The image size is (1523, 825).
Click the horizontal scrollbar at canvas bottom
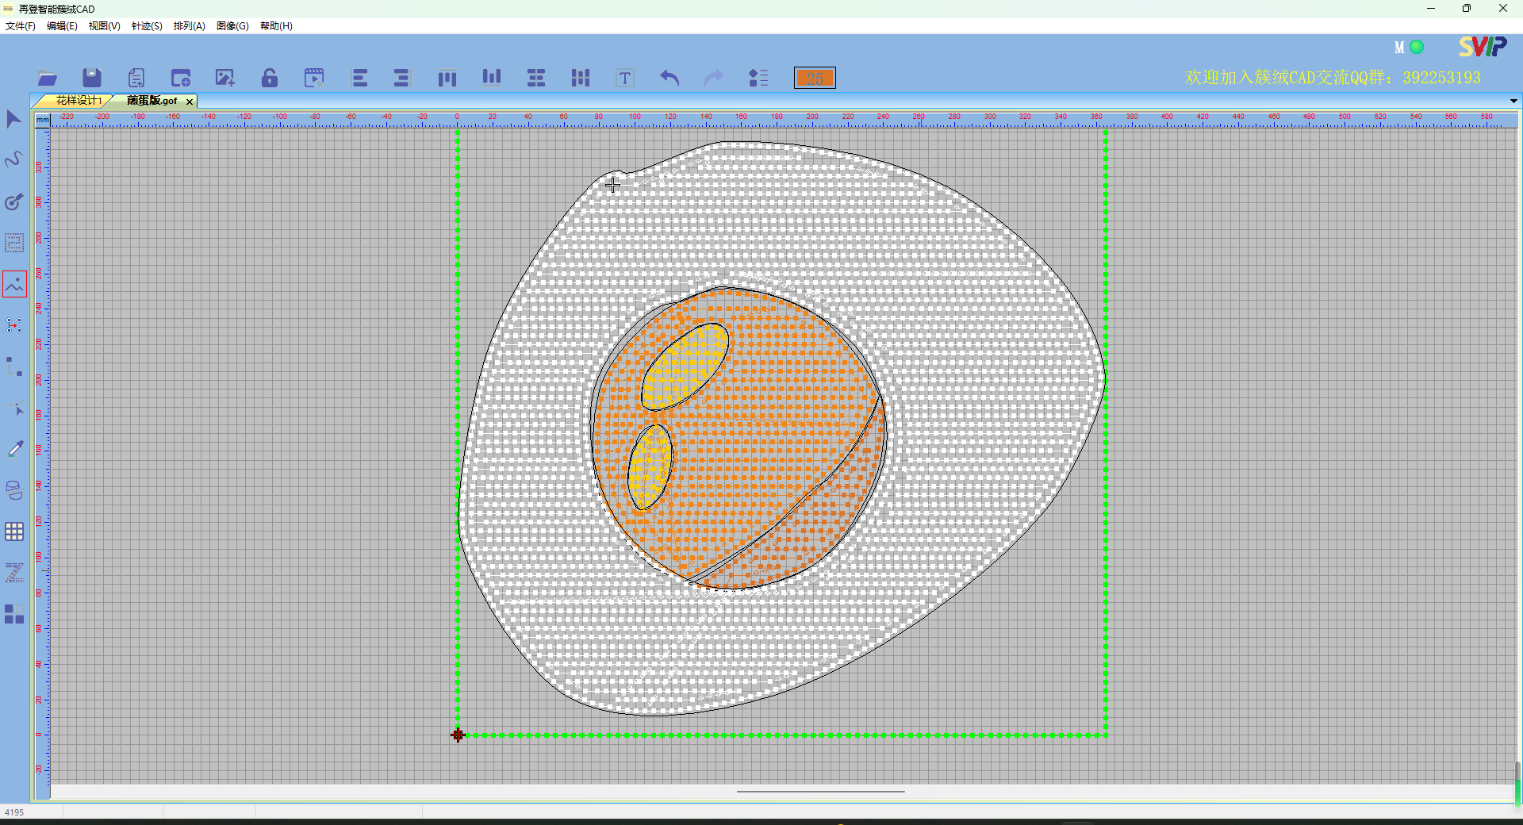(x=820, y=791)
